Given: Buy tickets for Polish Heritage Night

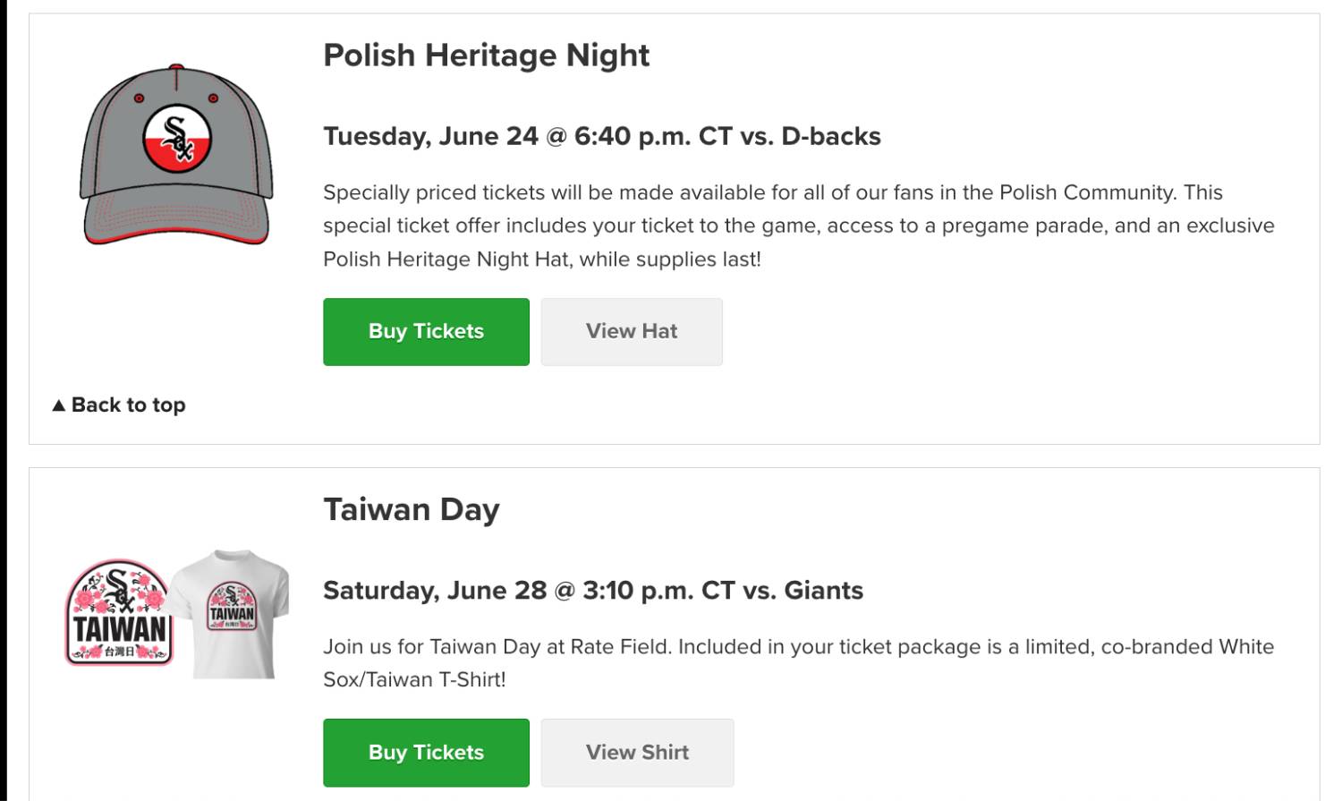Looking at the screenshot, I should point(426,332).
